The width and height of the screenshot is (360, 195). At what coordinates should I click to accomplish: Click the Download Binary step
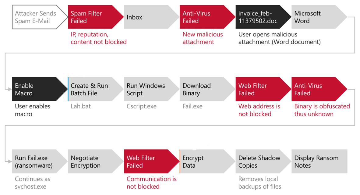[x=203, y=89]
